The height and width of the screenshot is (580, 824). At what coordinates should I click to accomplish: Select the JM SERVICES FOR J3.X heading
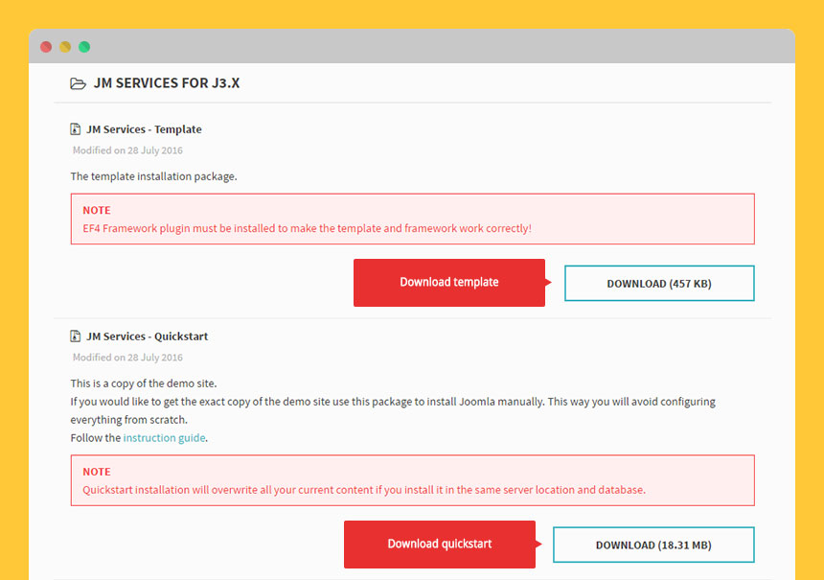pyautogui.click(x=167, y=83)
